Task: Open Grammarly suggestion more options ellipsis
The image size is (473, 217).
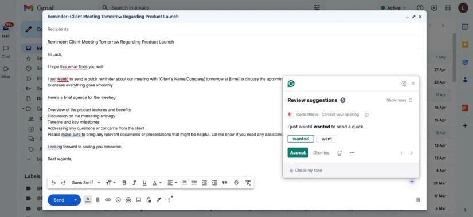Action: click(x=352, y=153)
